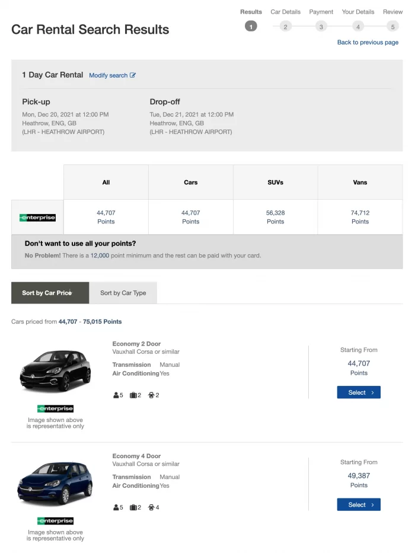Screen dimensions: 415x553
Task: Click the Modify search edit icon
Action: tap(133, 75)
